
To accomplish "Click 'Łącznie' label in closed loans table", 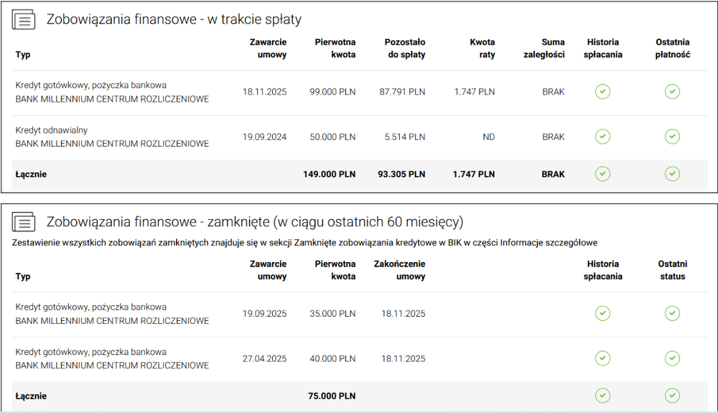I will pos(31,396).
